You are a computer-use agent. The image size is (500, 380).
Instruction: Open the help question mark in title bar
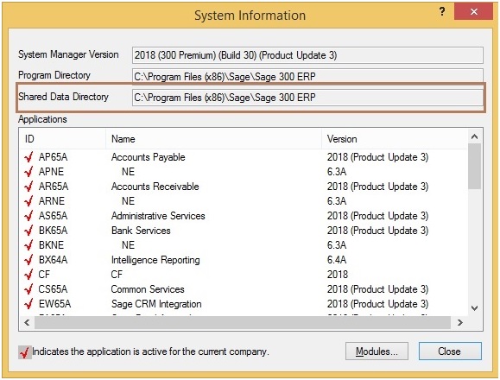pyautogui.click(x=442, y=12)
